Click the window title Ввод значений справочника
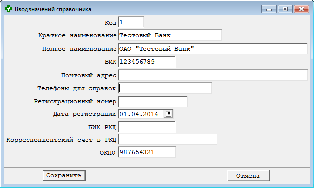Viewport: 314px width, 188px height. (53, 9)
